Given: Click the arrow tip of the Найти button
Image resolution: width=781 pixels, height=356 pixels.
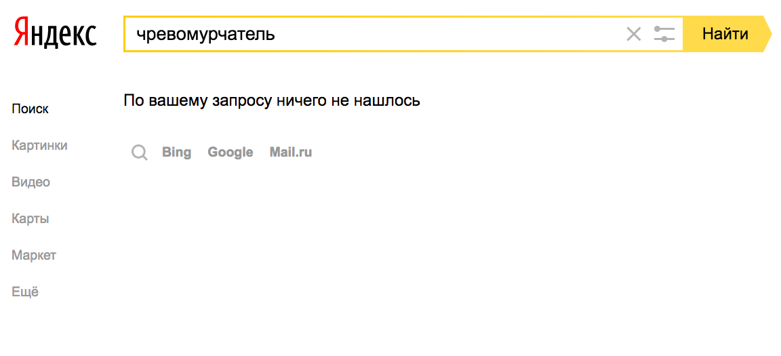Looking at the screenshot, I should click(766, 34).
